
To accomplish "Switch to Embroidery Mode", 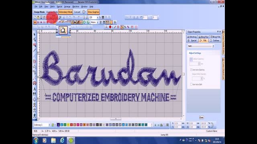I will click(65, 12).
